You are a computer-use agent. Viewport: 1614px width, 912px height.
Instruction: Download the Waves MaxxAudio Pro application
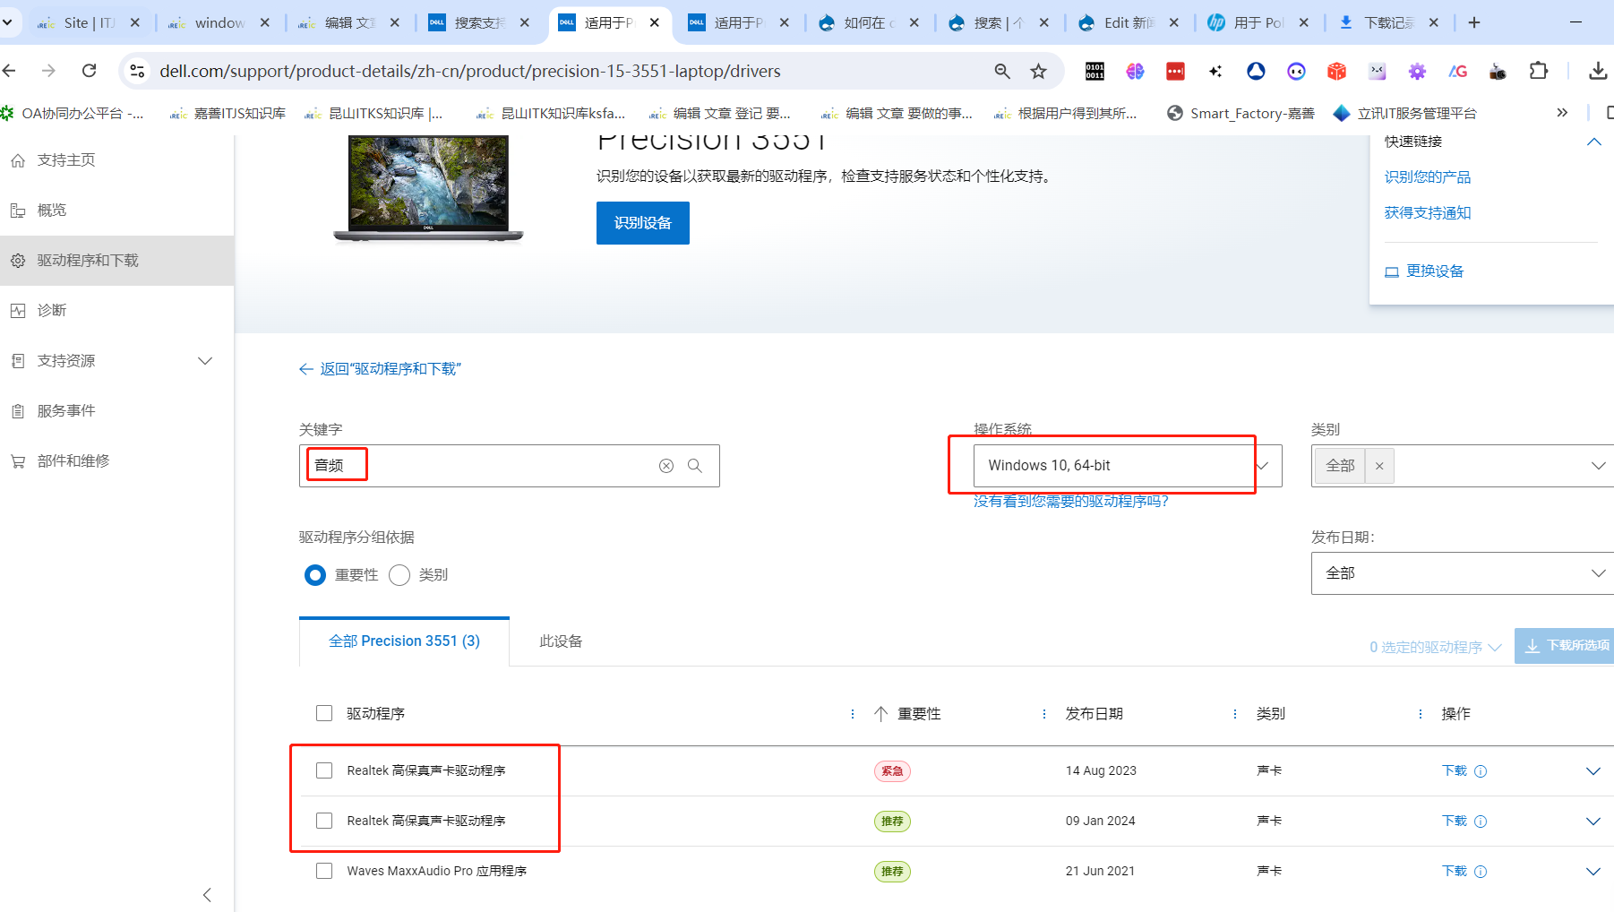(x=1455, y=872)
